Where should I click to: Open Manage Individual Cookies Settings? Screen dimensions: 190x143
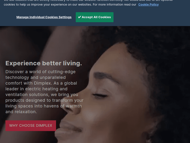tap(44, 17)
